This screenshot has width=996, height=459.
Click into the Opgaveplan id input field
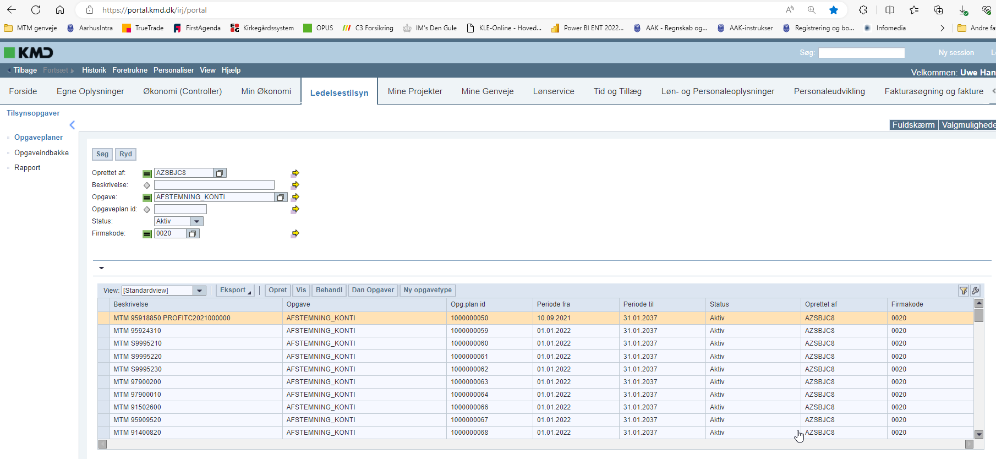point(180,209)
